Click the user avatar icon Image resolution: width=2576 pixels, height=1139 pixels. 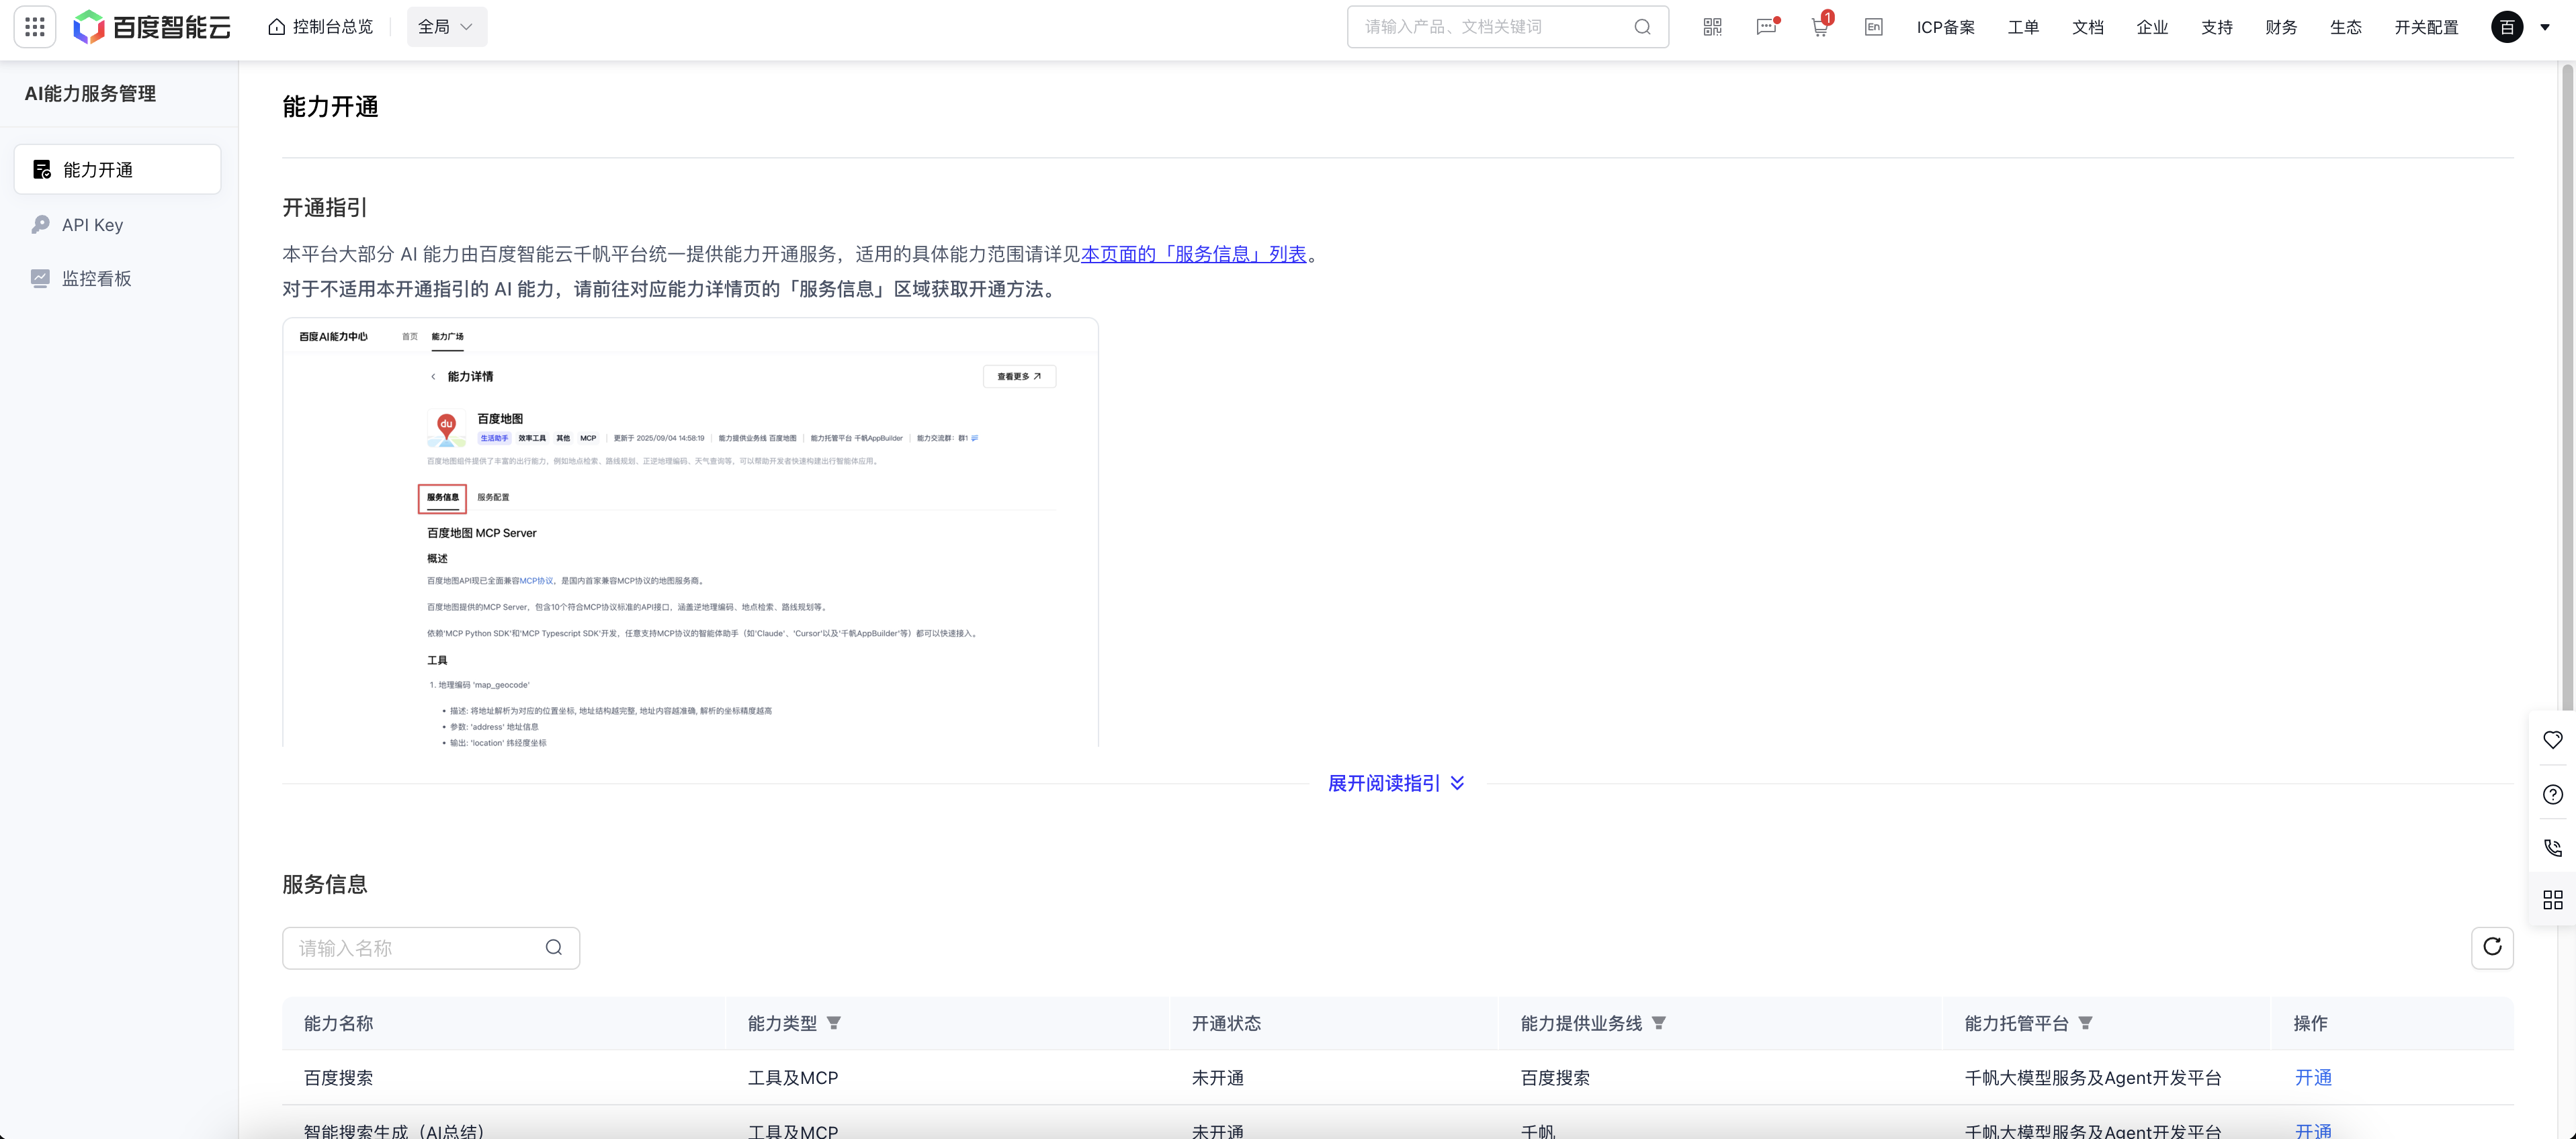point(2506,27)
